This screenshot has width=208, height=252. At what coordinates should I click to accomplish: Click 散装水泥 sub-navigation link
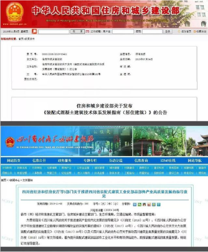coord(114,173)
